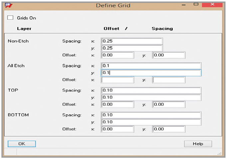Image resolution: width=227 pixels, height=159 pixels.
Task: Click the BOTTOM spacing y field
Action: coord(151,122)
